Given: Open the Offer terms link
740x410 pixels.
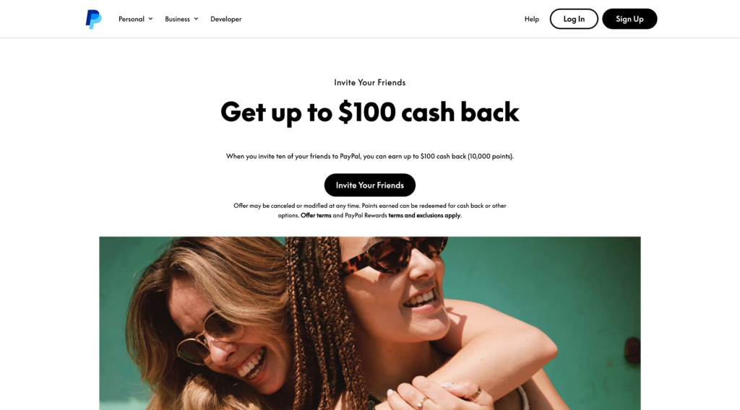Looking at the screenshot, I should click(x=316, y=215).
